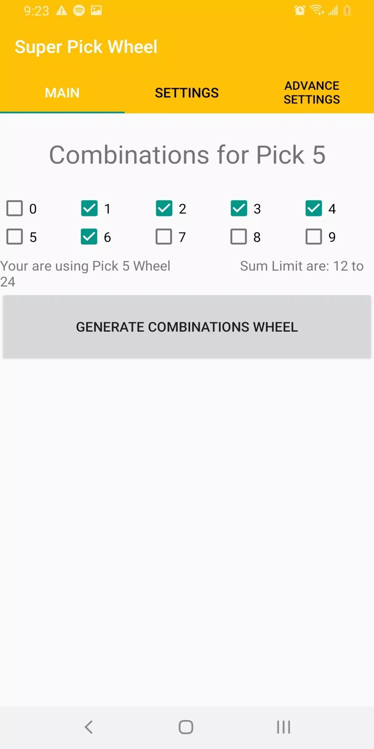
Task: Uncheck the number 1 checkbox
Action: 89,208
